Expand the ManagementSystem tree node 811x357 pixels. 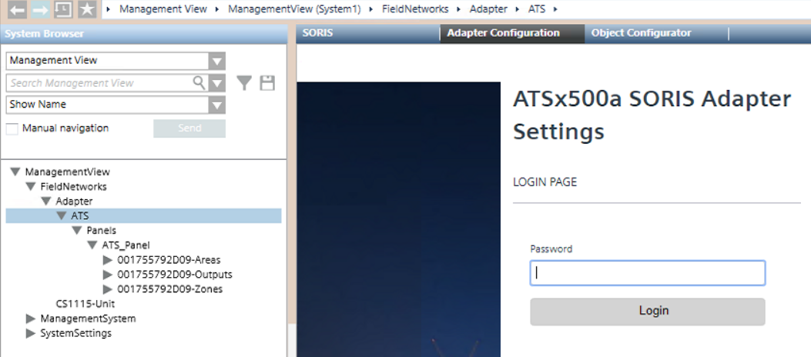(31, 319)
